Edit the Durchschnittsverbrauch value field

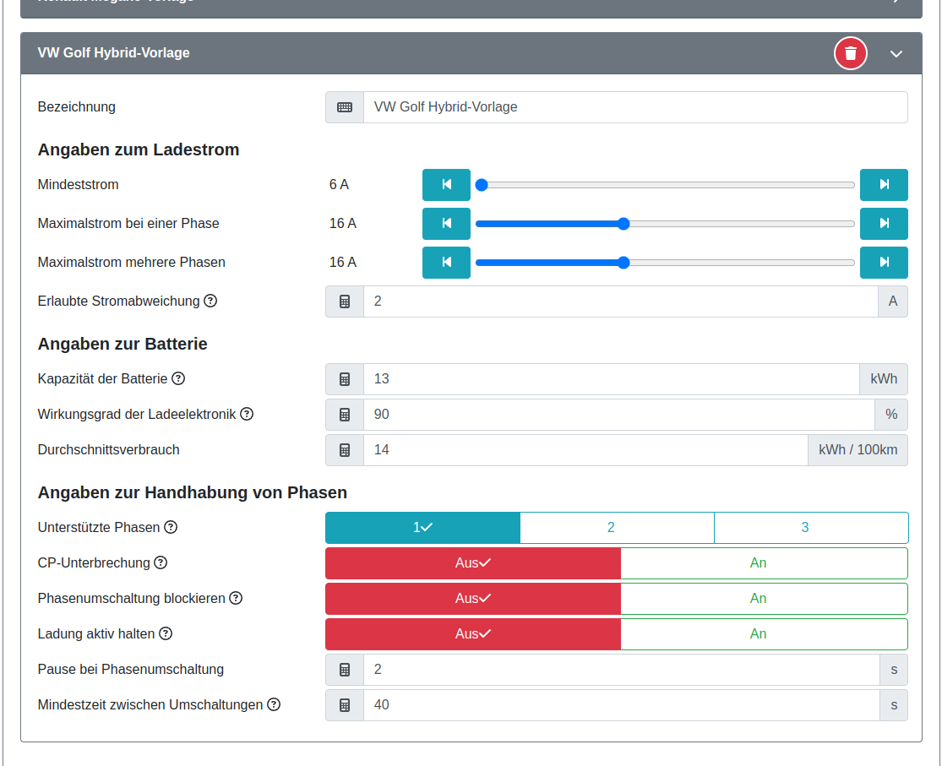pyautogui.click(x=585, y=450)
